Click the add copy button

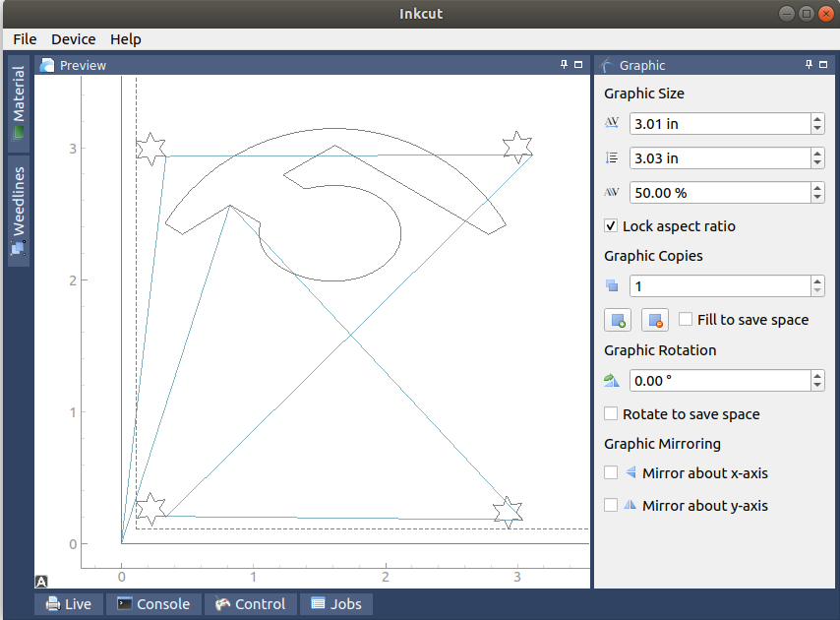click(x=618, y=320)
